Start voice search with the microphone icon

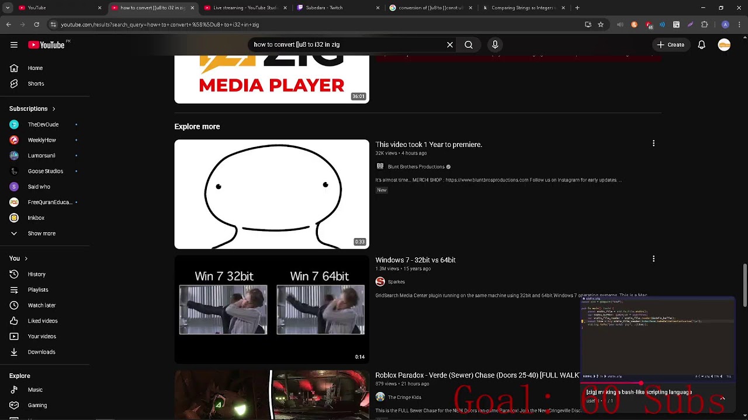(x=495, y=44)
